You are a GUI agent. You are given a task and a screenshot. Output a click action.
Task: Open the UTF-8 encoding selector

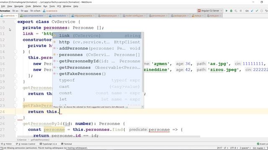[x=234, y=148]
